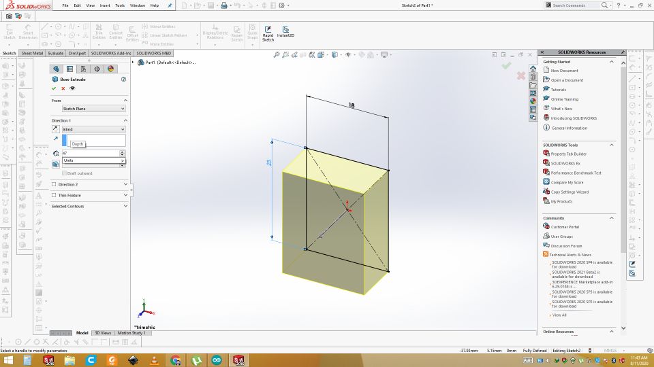
Task: Click Zoom to Fit magnifier icon
Action: (x=276, y=54)
